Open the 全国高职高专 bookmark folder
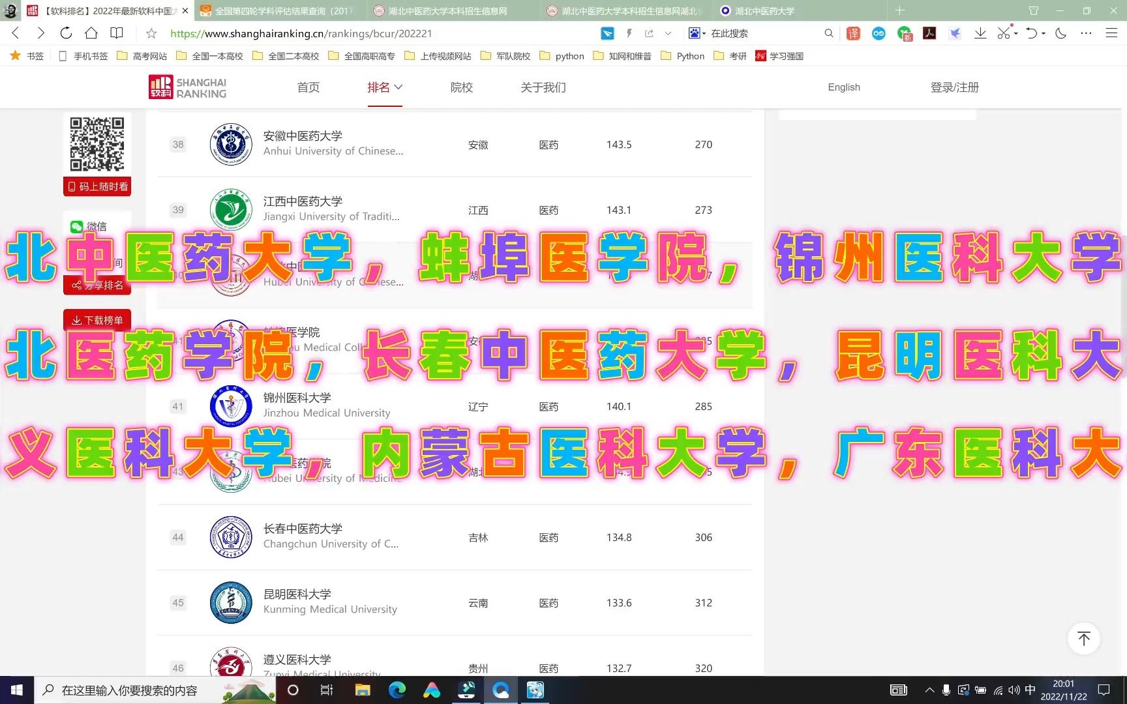This screenshot has width=1127, height=704. 361,56
